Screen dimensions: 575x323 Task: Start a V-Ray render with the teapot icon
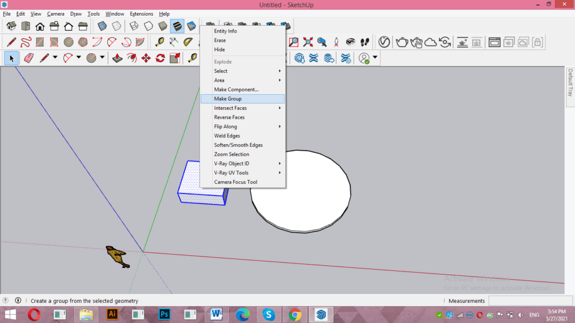click(401, 41)
